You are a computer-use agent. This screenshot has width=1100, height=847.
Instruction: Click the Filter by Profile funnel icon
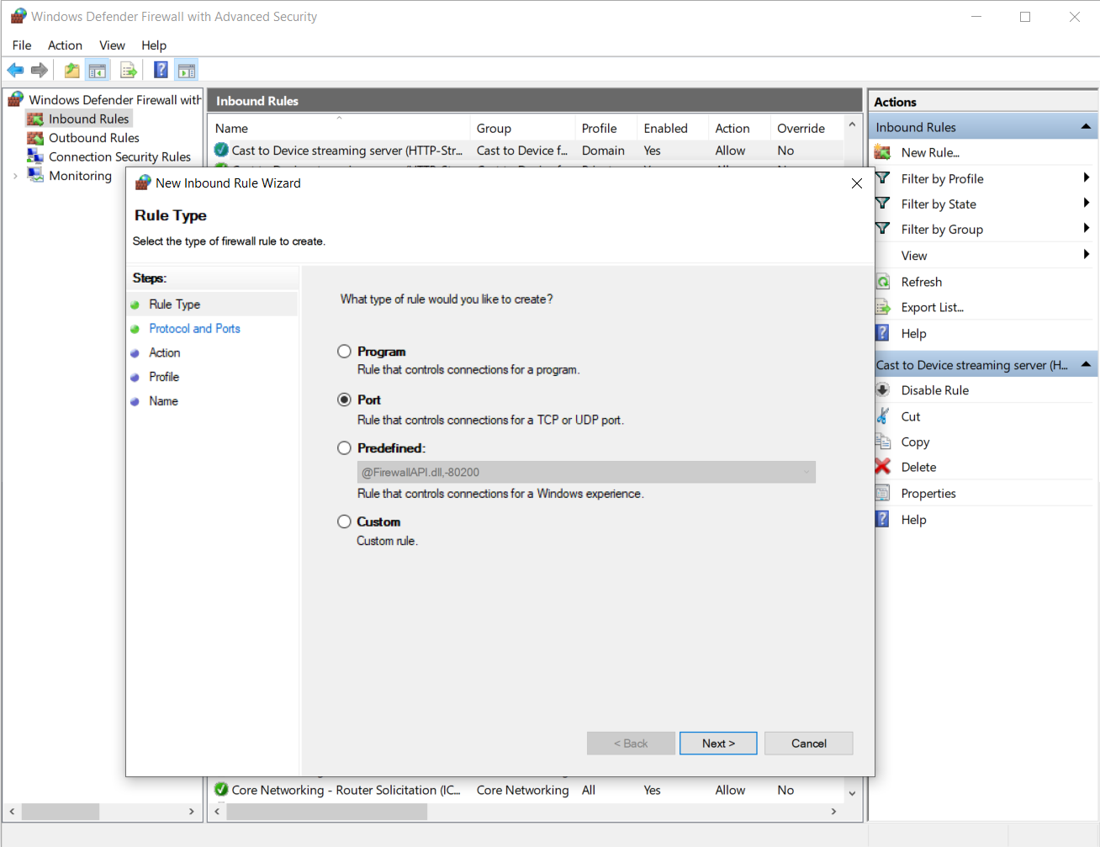(882, 178)
